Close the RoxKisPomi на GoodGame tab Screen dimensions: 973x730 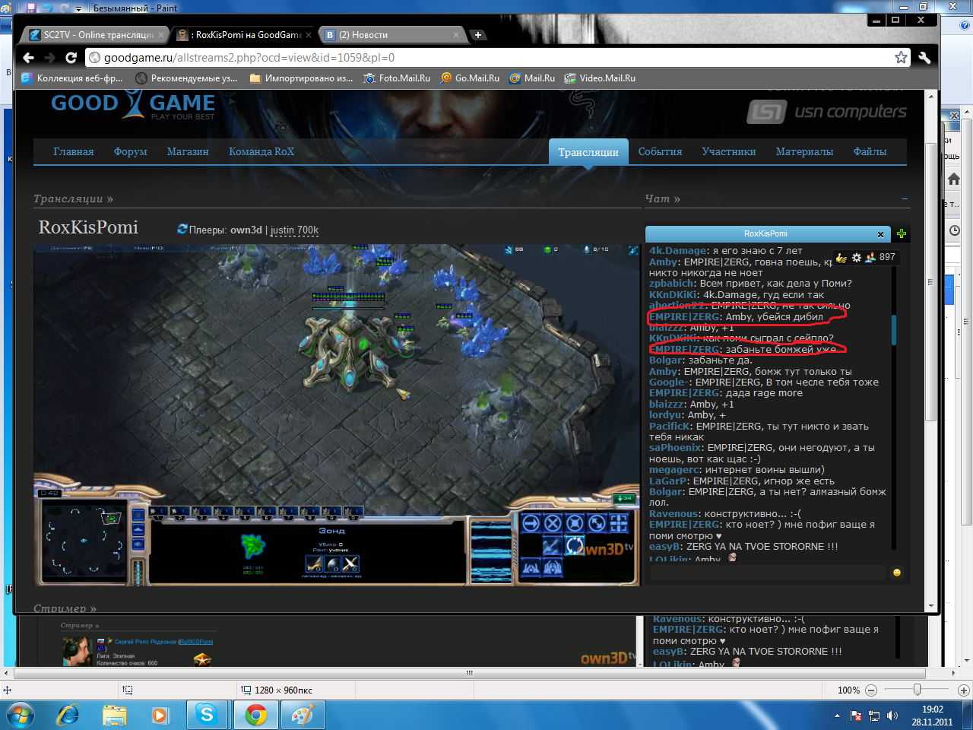coord(309,35)
